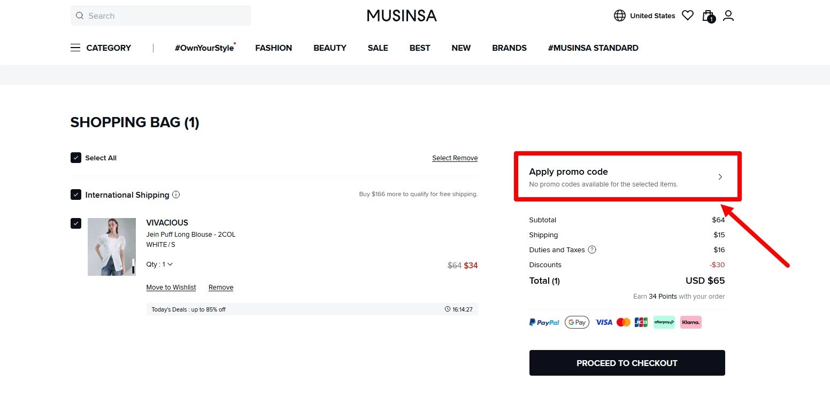Viewport: 830px width, 412px height.
Task: Open the BEST menu
Action: click(420, 48)
